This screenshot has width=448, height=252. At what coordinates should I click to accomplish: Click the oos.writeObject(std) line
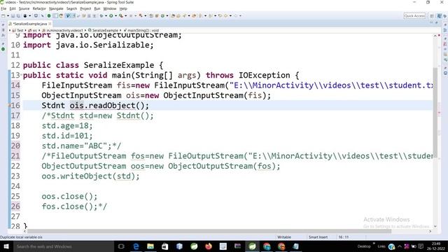pyautogui.click(x=90, y=176)
